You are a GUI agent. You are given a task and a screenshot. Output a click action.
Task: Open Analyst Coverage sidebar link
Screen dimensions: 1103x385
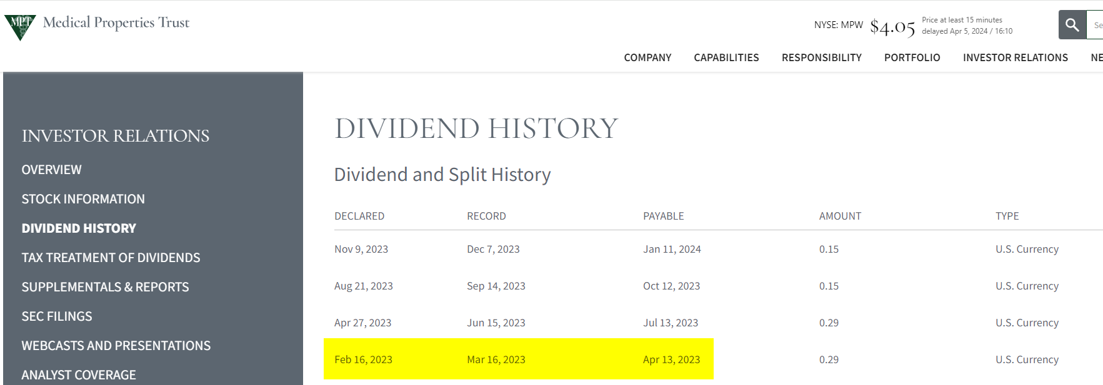pos(79,375)
